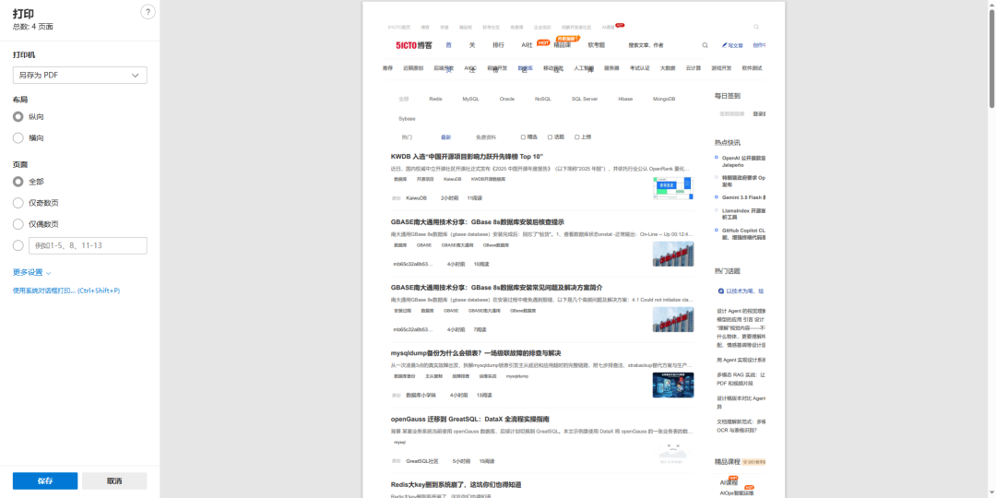Viewport: 996px width, 498px height.
Task: Open openGauss article placeholder thumbnail
Action: pyautogui.click(x=672, y=452)
